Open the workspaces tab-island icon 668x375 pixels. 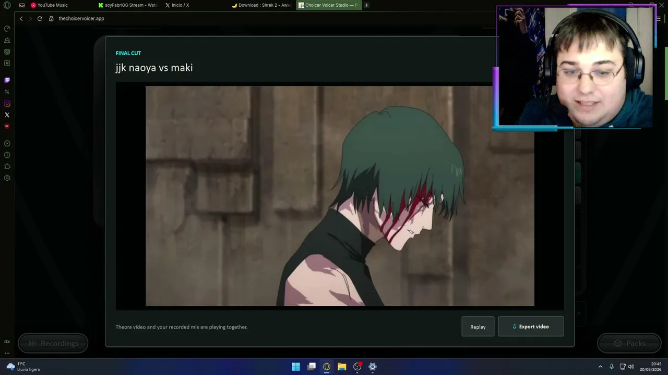(22, 5)
